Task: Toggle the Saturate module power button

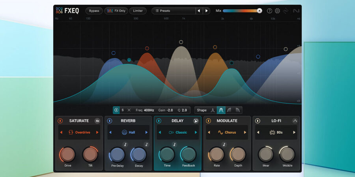Action: (60, 121)
